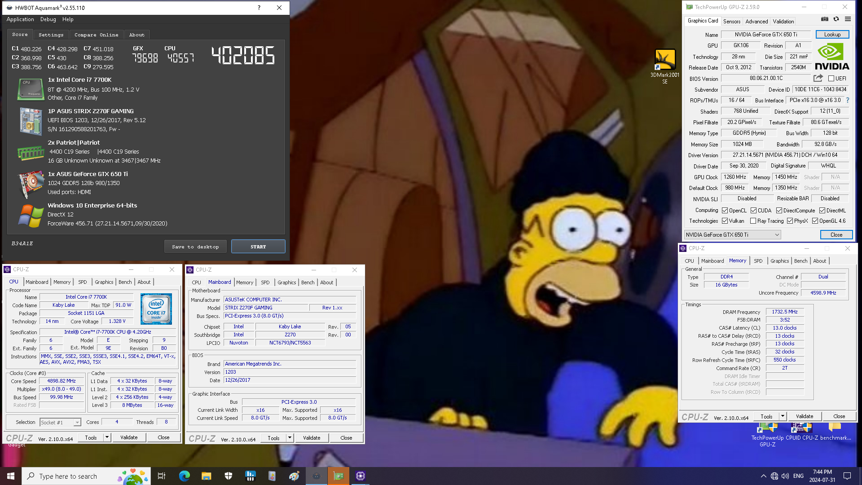Click the NVIDIA logo in GPU-Z
Image resolution: width=862 pixels, height=485 pixels.
tap(832, 57)
